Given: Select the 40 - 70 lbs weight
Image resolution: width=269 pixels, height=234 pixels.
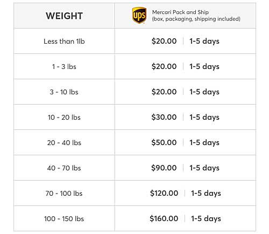Looking at the screenshot, I should (64, 168).
